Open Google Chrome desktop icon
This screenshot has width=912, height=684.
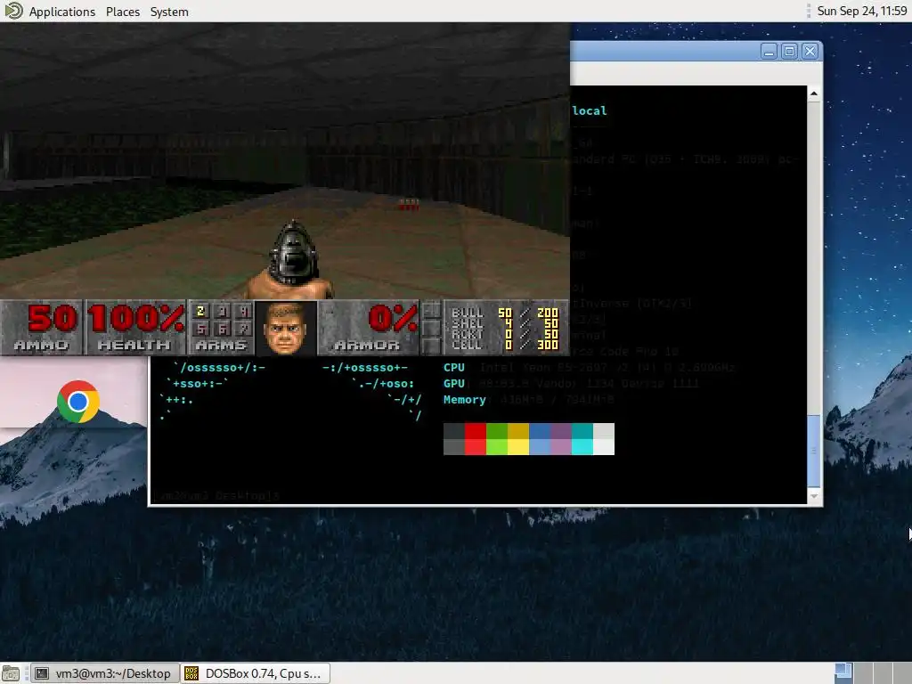click(78, 402)
